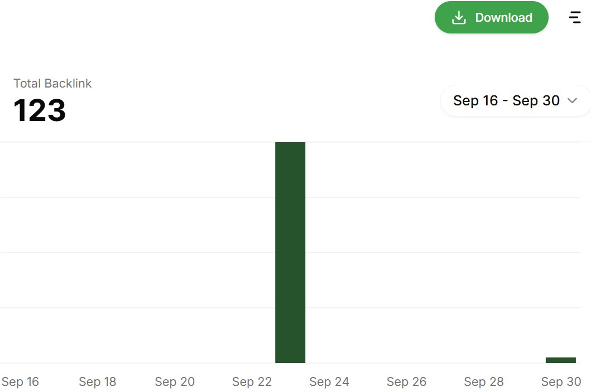Click the Sep 30 axis label
Image resolution: width=591 pixels, height=392 pixels.
[561, 382]
